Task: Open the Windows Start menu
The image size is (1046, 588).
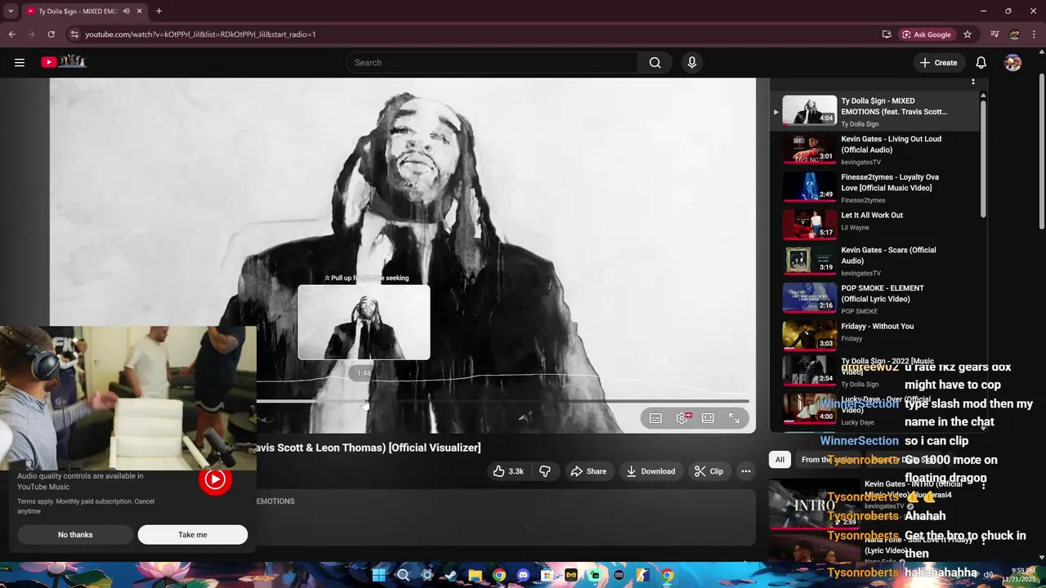Action: [x=378, y=575]
